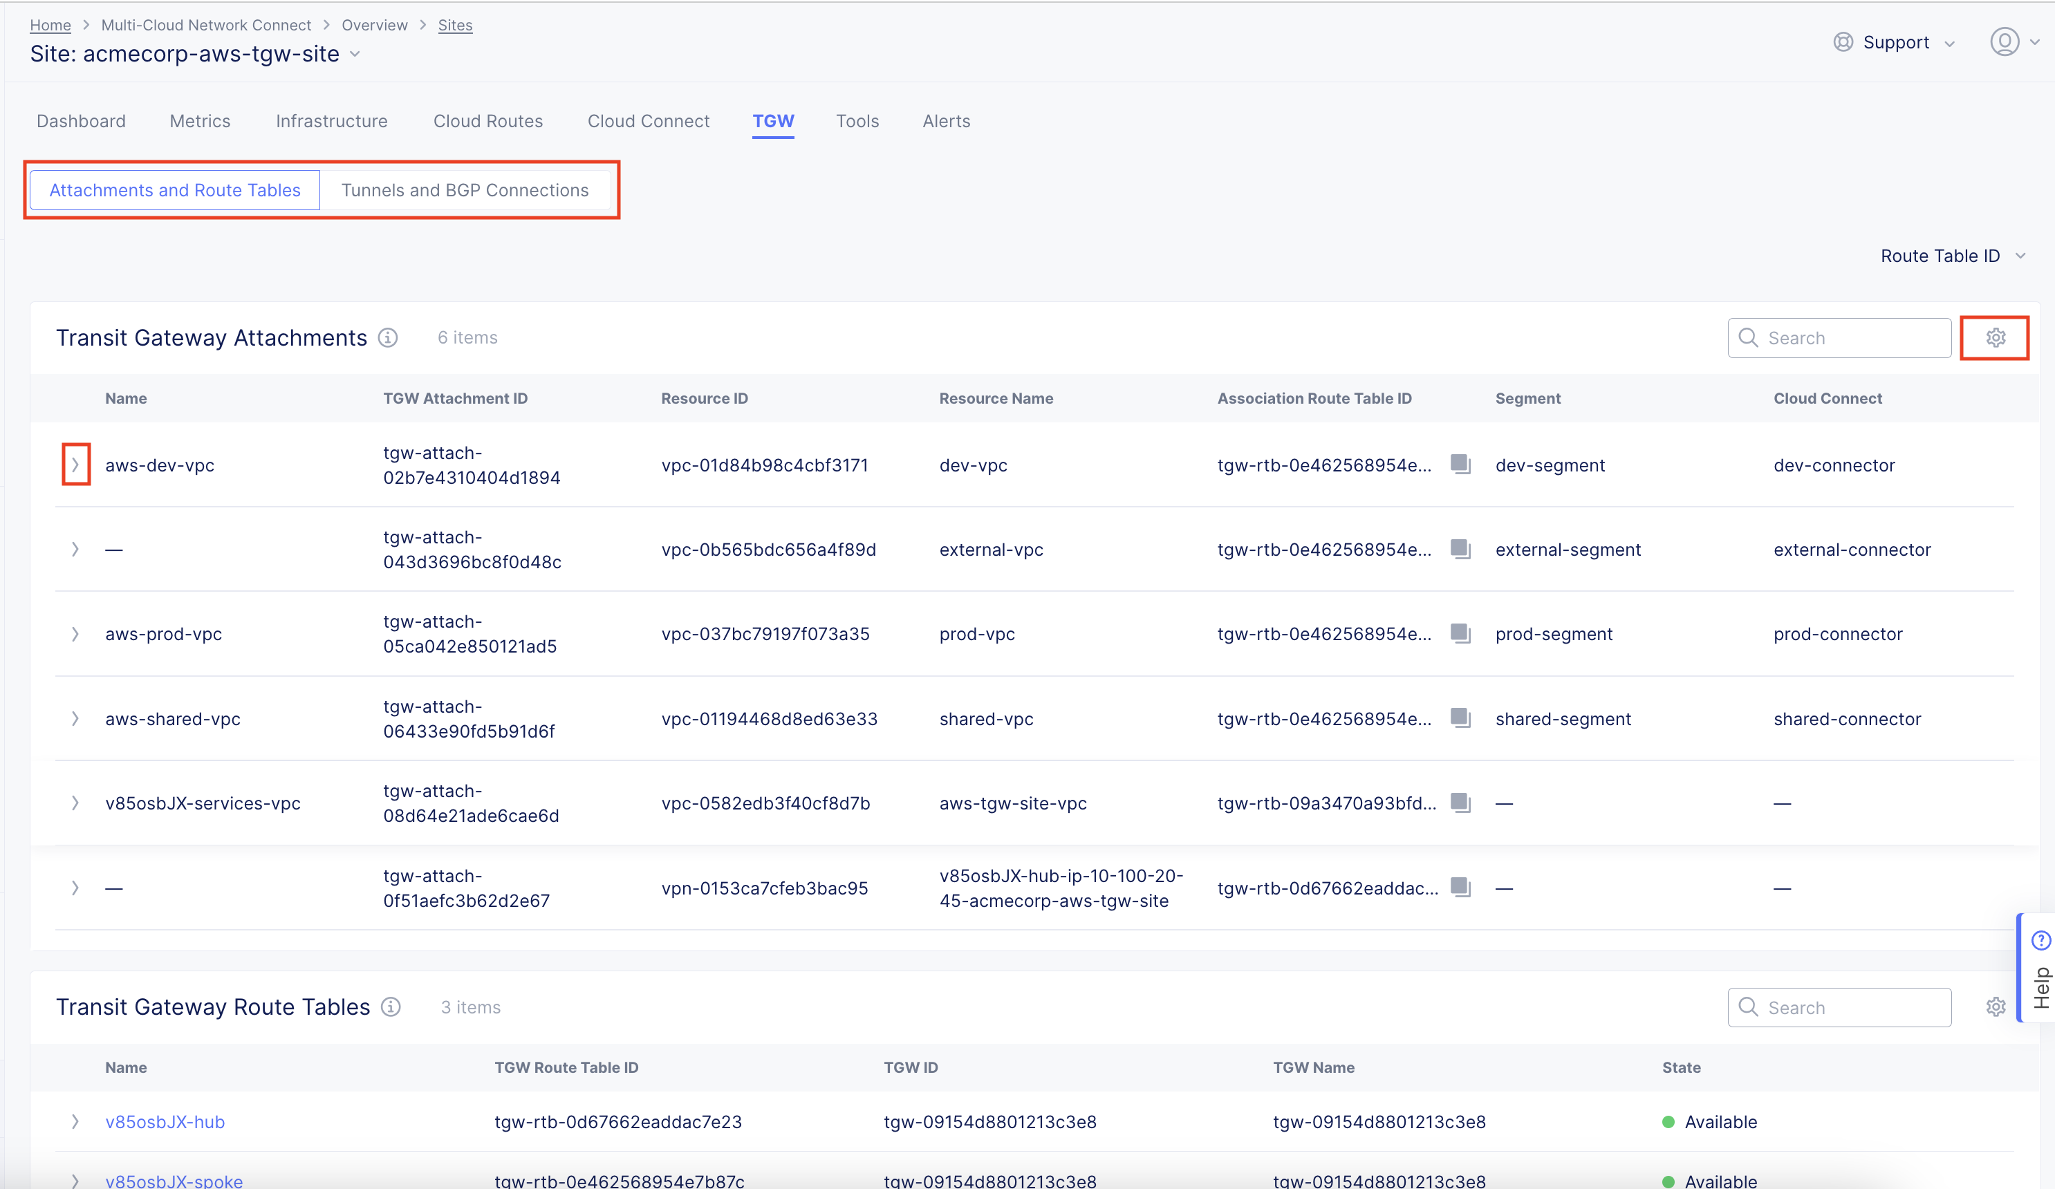Open the Help panel on the right edge

tap(2041, 971)
